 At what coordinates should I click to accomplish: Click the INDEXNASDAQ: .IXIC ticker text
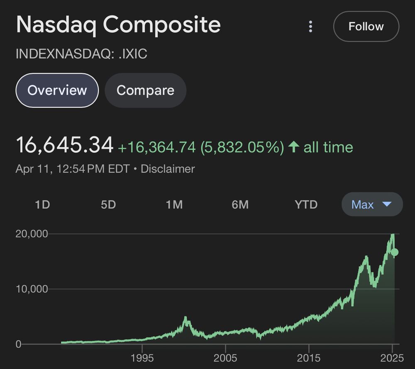coord(81,54)
